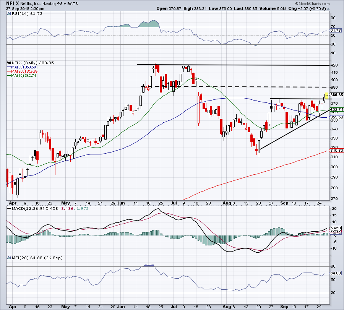344x310 pixels.
Task: Click the green 1.972 MACD histogram value
Action: (x=82, y=208)
